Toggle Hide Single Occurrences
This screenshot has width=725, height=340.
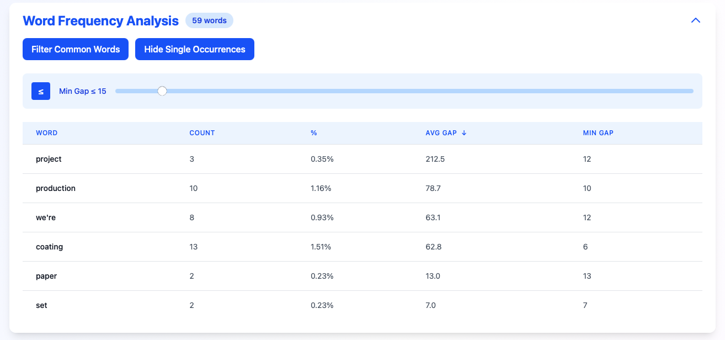point(194,49)
